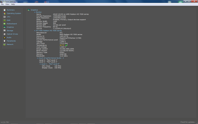The width and height of the screenshot is (198, 124).
Task: Collapse the Monitor tree node
Action: pyautogui.click(x=35, y=12)
